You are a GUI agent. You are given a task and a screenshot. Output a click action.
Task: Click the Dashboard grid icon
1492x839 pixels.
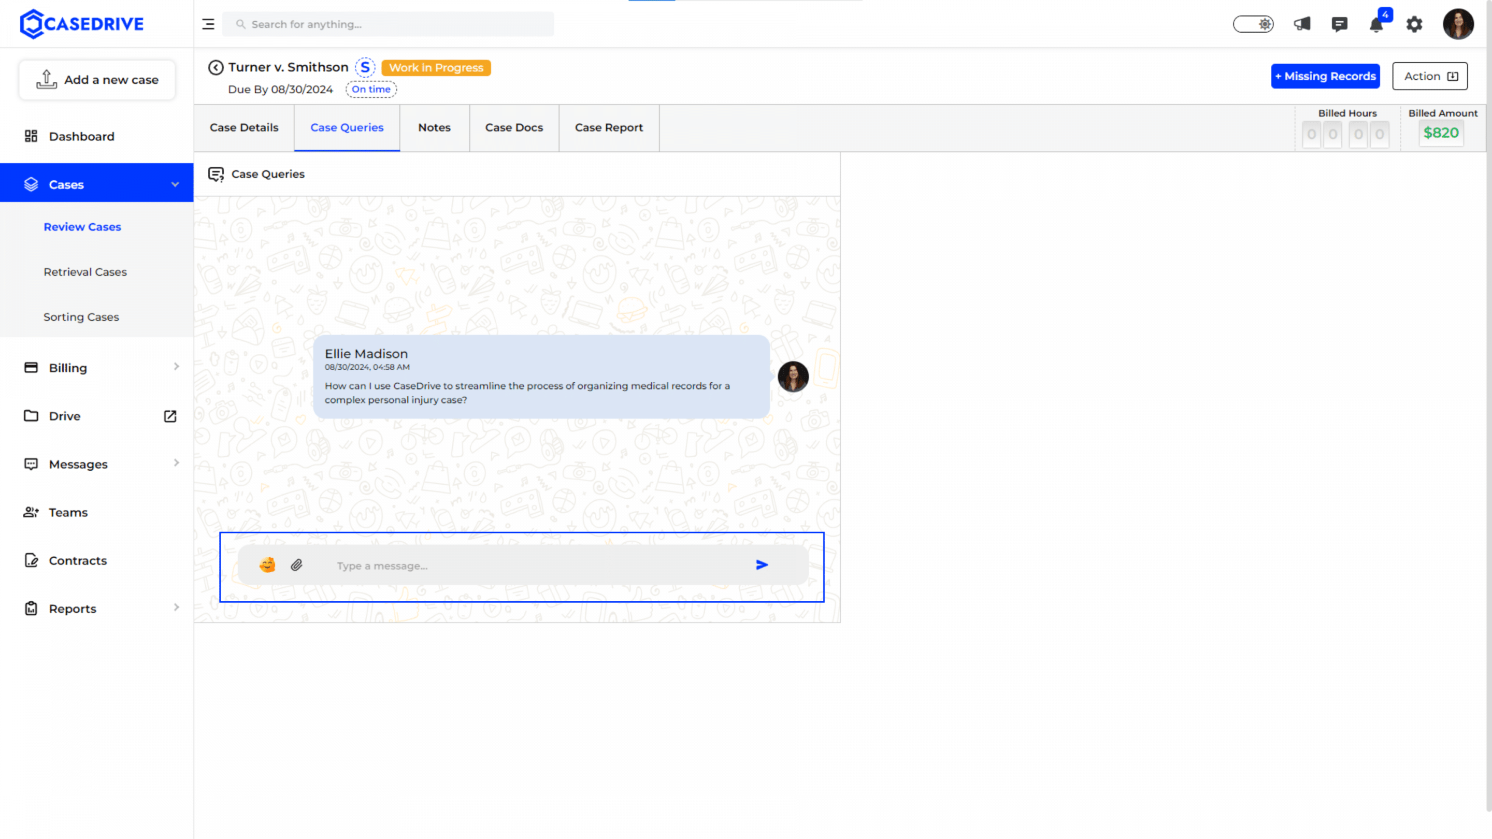(x=31, y=136)
